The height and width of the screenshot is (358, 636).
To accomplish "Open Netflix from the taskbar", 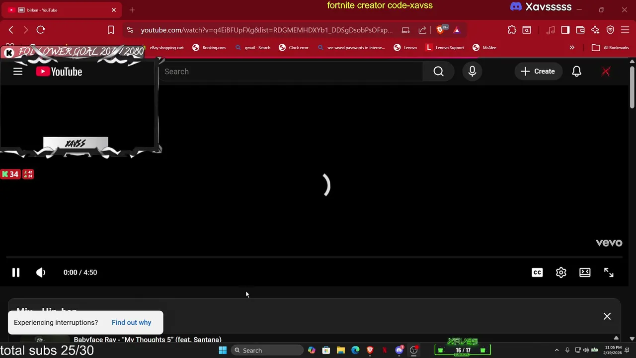I will (x=385, y=351).
